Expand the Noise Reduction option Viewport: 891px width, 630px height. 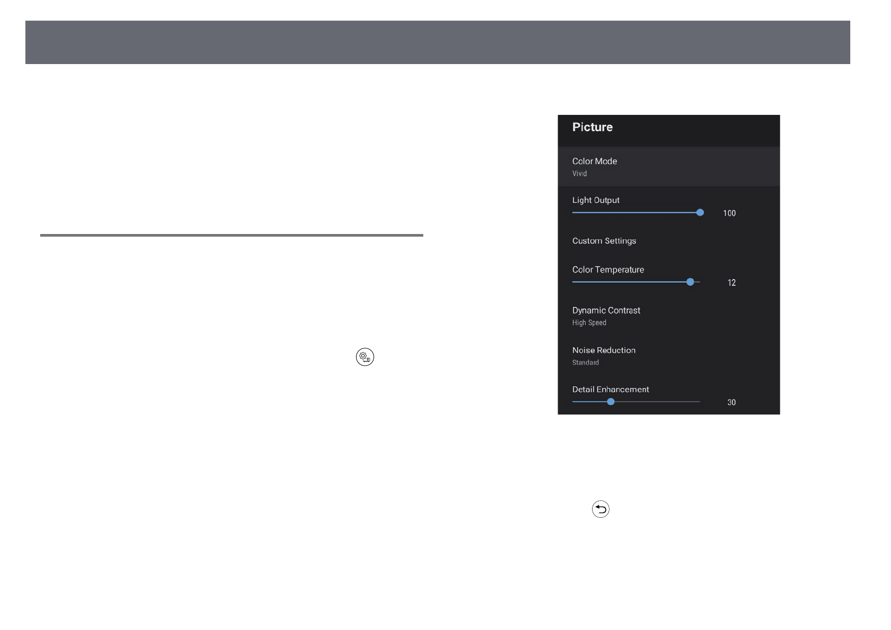[x=604, y=350]
